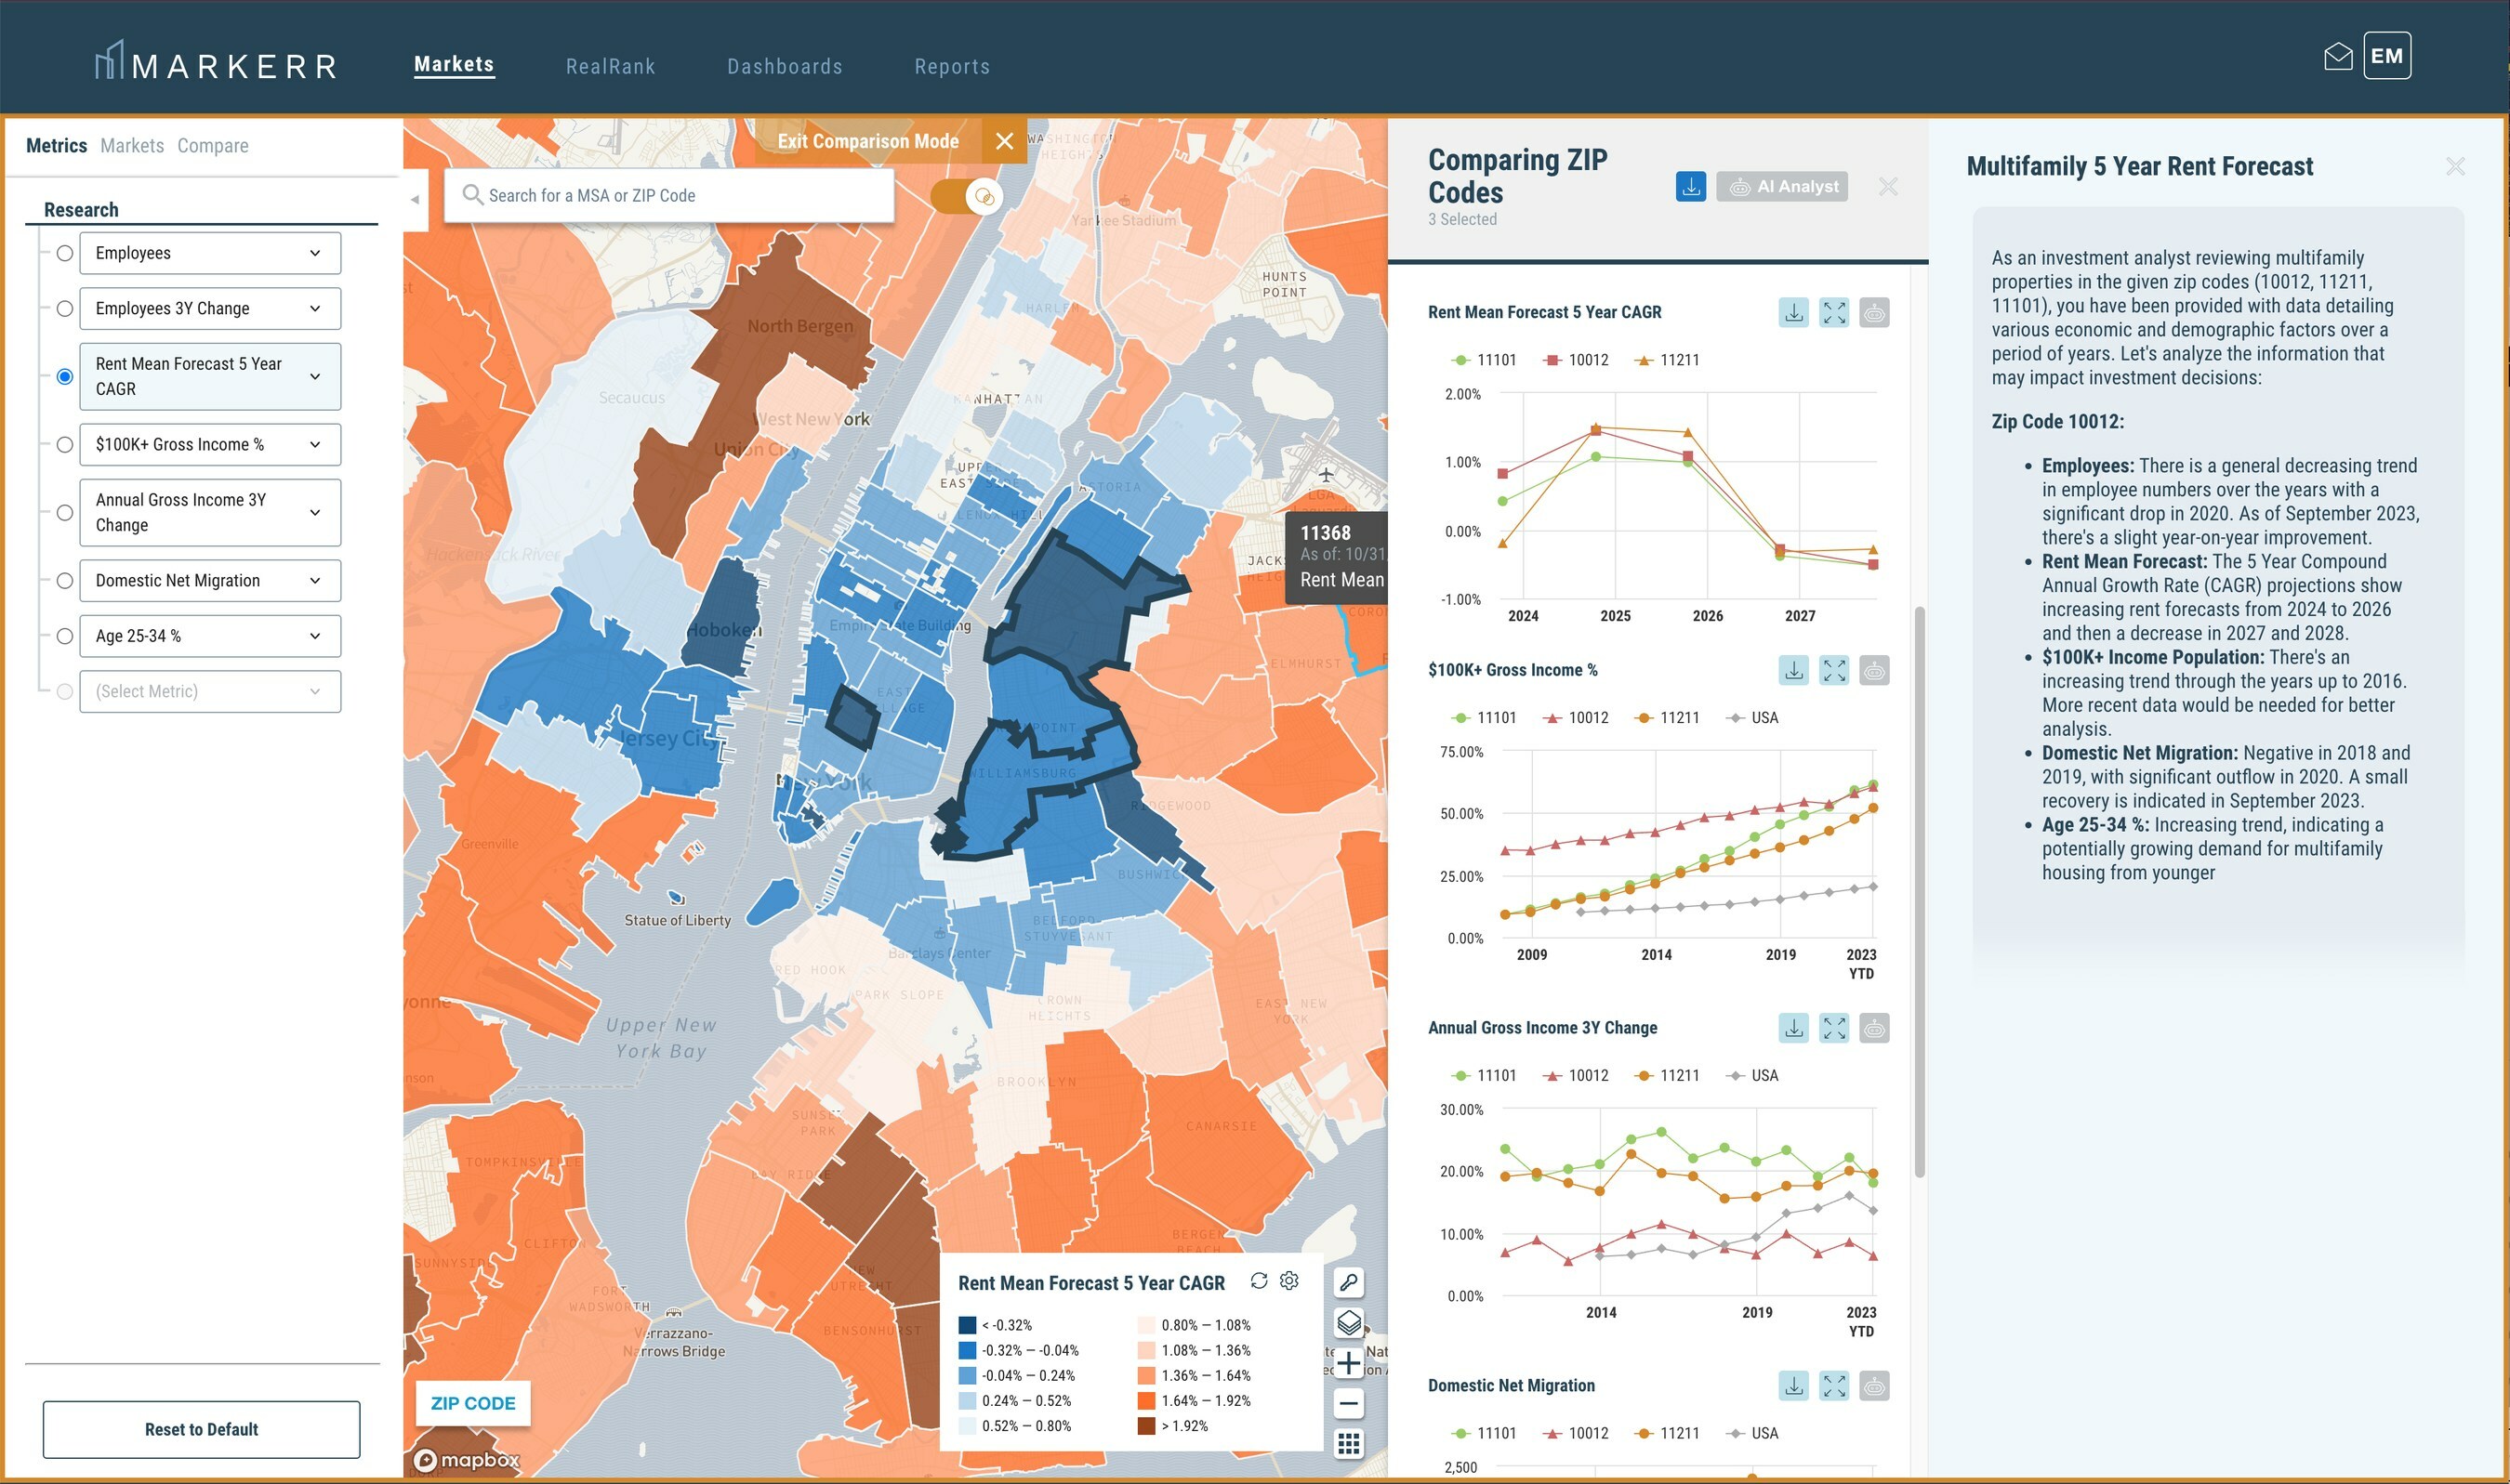Open the map layers control
This screenshot has height=1484, width=2510.
1349,1322
